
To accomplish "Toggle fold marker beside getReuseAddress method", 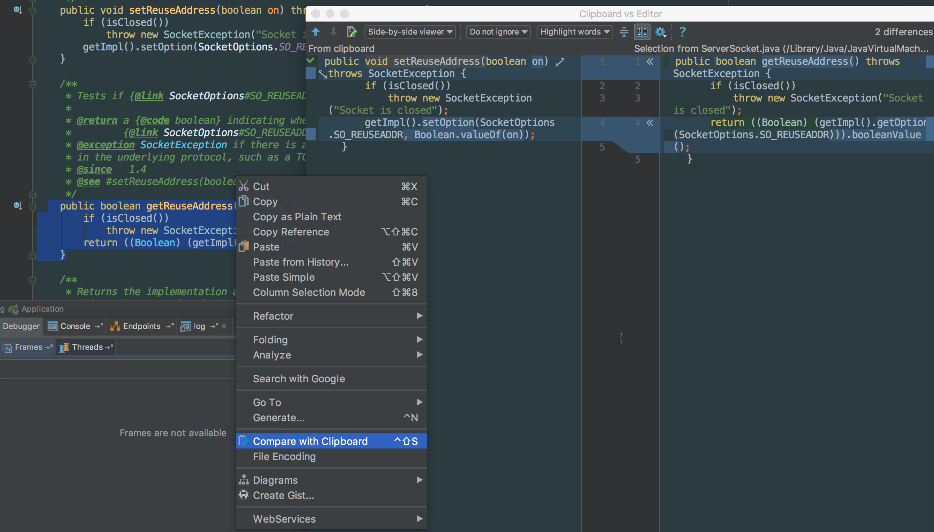I will coord(32,207).
